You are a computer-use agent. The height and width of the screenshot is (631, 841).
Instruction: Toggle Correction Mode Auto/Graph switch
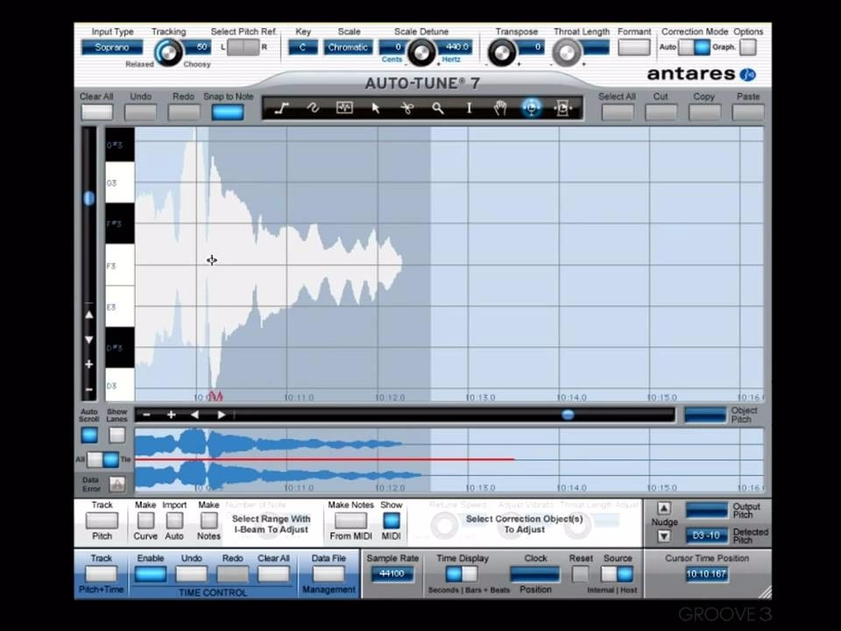(694, 47)
